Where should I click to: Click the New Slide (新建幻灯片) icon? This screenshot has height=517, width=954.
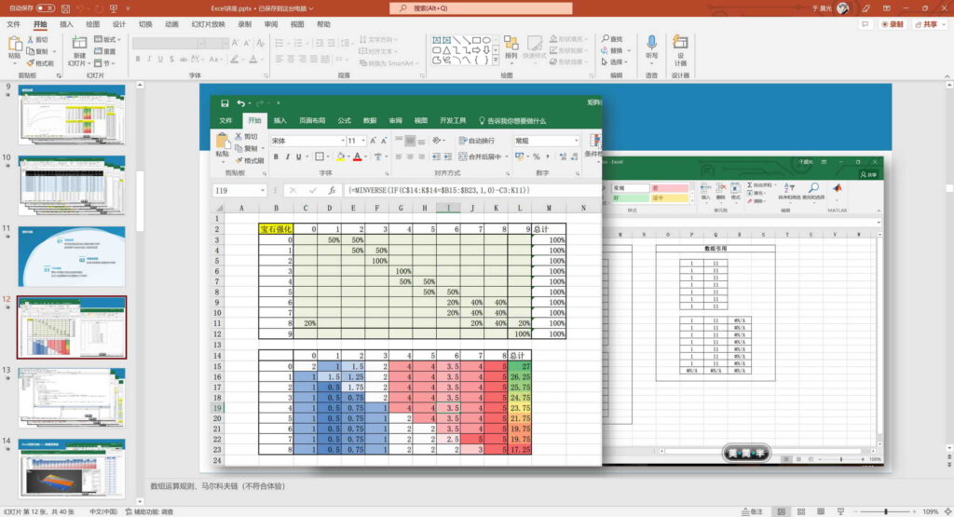click(79, 43)
